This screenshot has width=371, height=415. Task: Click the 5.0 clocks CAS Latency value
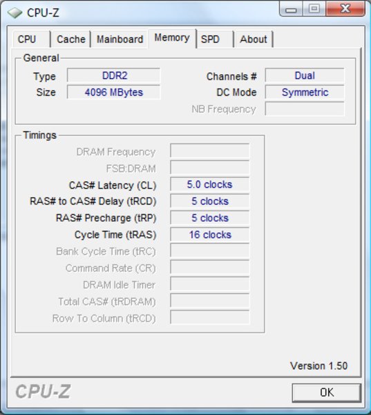tap(210, 184)
